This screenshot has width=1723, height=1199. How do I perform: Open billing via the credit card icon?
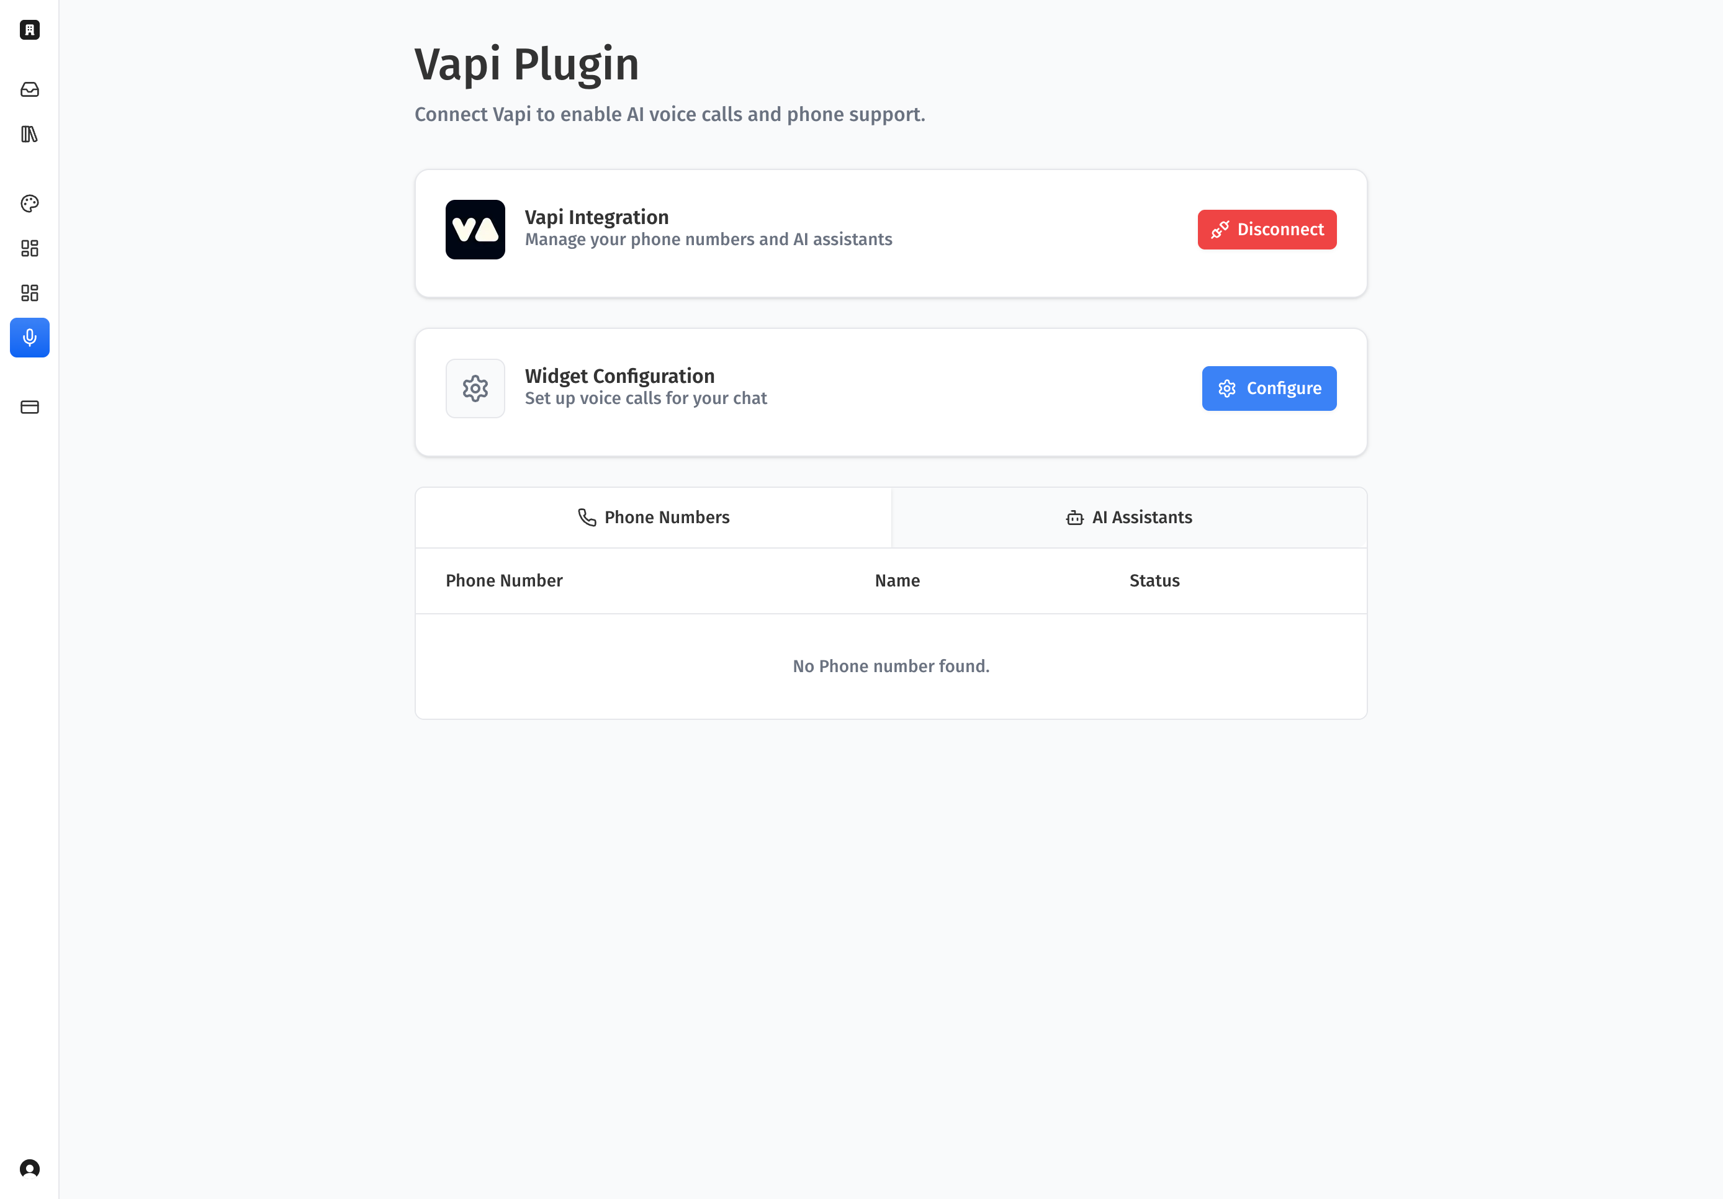(x=29, y=406)
